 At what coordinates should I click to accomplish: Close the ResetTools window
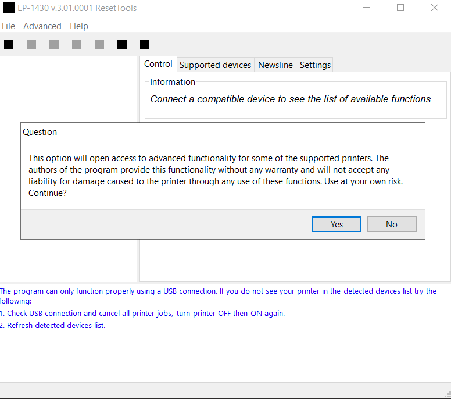click(x=434, y=8)
